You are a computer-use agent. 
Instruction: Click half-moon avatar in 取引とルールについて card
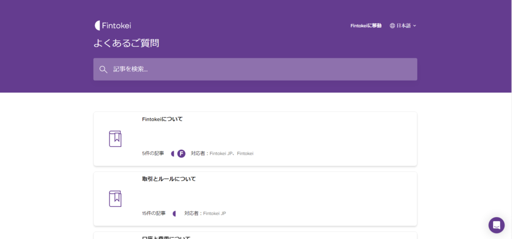[x=174, y=213]
